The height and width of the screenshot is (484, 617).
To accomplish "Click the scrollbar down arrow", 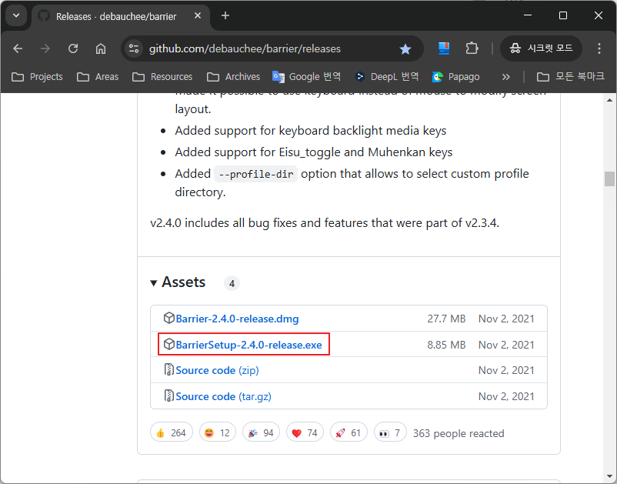I will point(609,477).
